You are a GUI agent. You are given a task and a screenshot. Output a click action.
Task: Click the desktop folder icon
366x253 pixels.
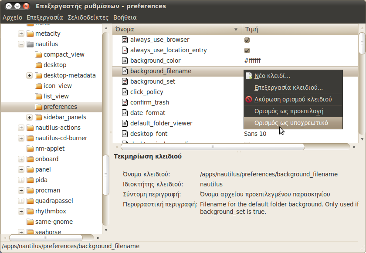tap(38, 65)
